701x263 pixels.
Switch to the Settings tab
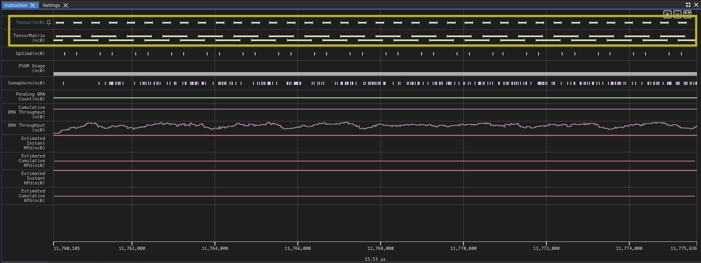51,5
